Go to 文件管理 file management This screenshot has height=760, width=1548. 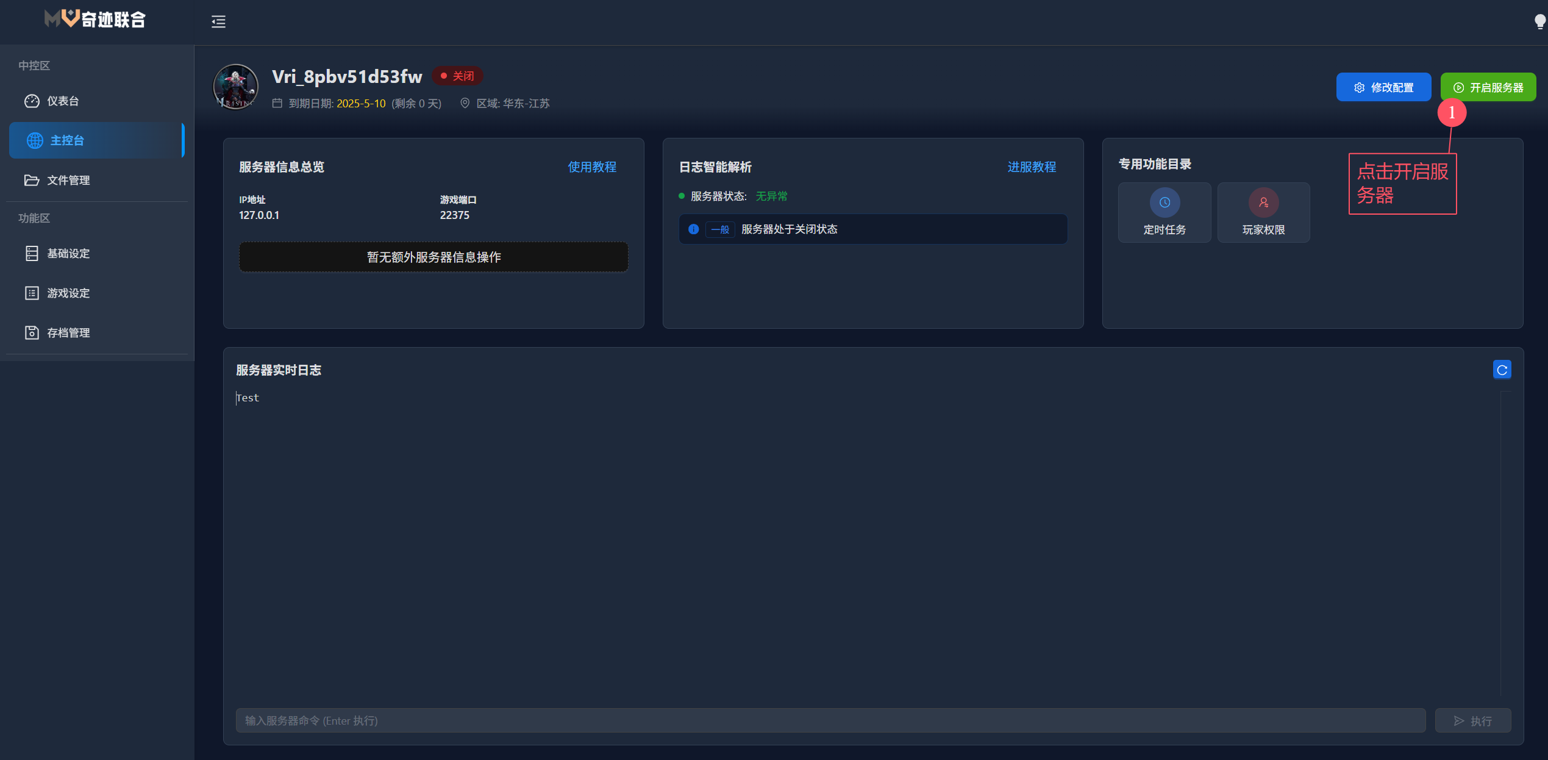point(68,181)
